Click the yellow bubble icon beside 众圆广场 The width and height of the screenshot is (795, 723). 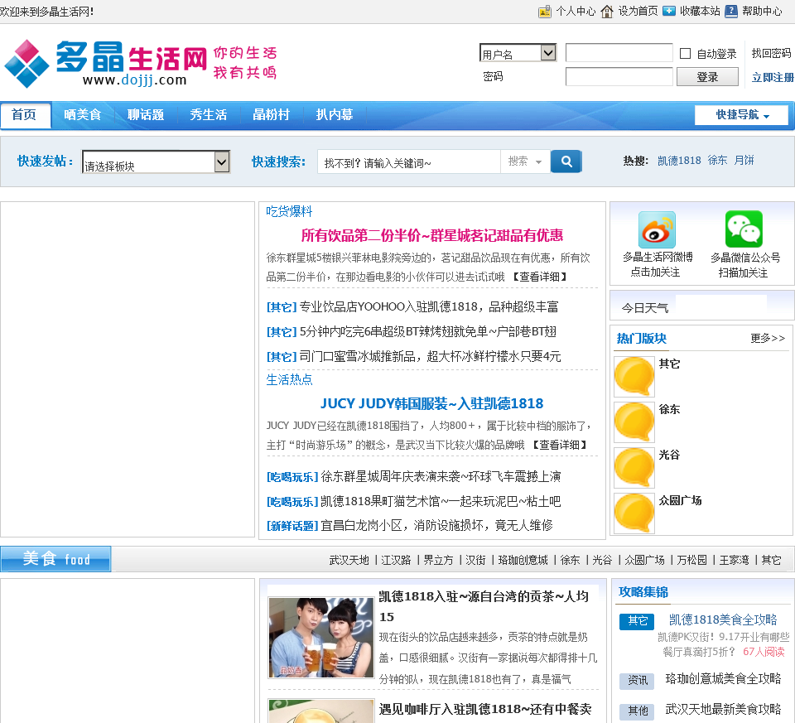coord(634,513)
